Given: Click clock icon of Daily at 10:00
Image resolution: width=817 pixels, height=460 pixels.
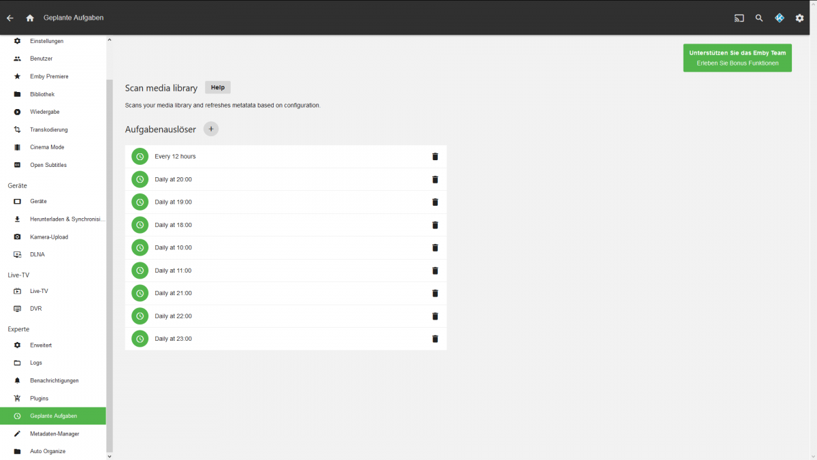Looking at the screenshot, I should pyautogui.click(x=140, y=248).
